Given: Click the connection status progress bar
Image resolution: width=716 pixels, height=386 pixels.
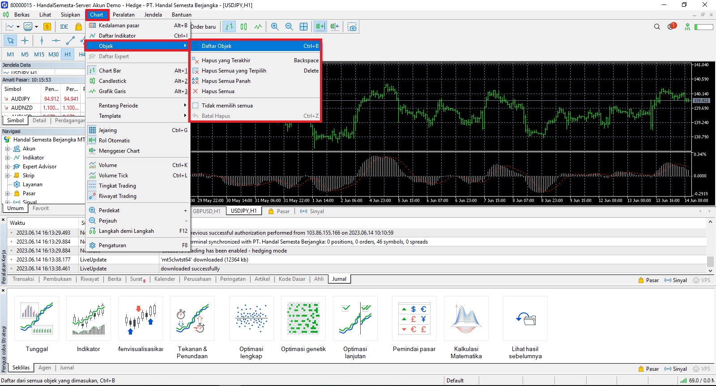Looking at the screenshot, I should 703,27.
